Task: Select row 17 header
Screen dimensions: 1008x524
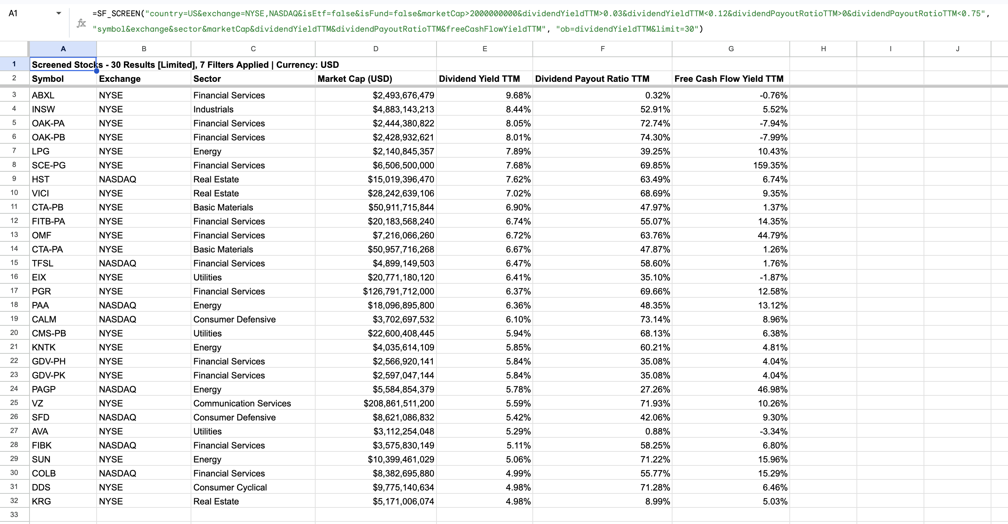Action: 14,291
